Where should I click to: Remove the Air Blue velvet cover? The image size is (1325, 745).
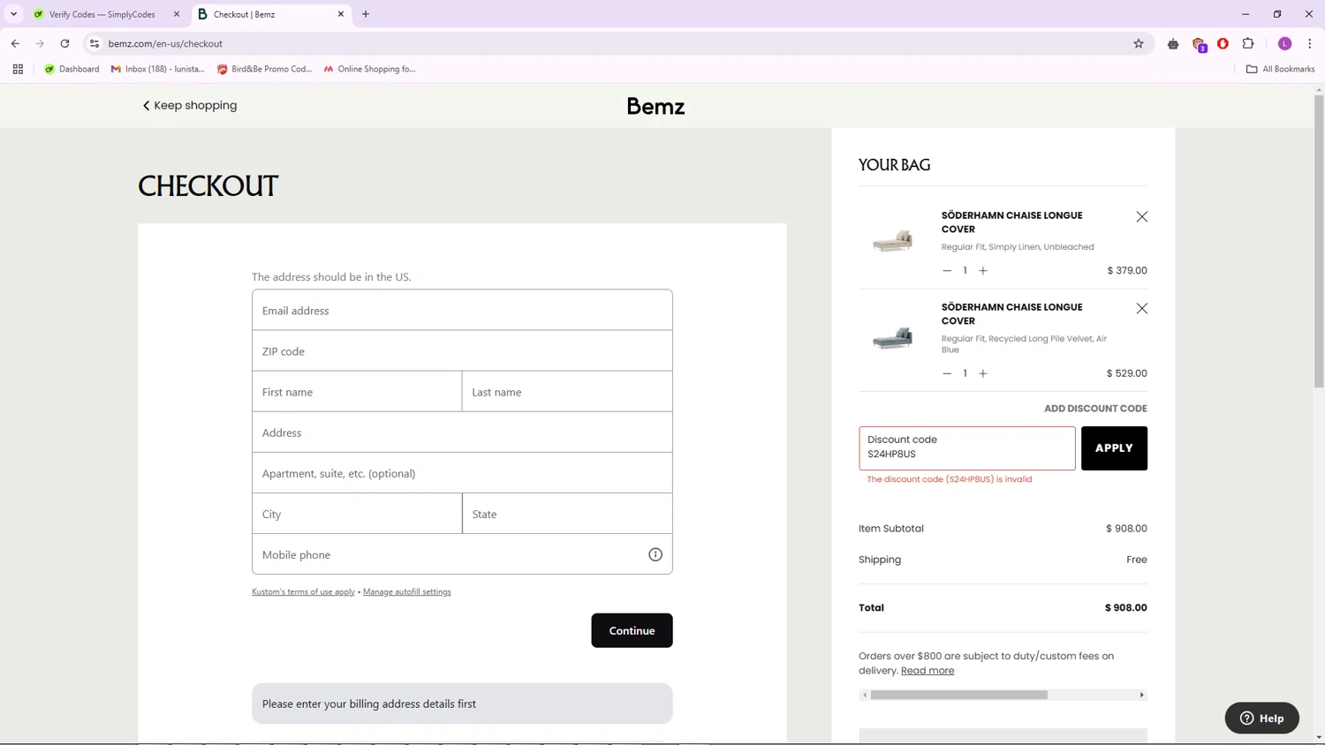[1142, 308]
